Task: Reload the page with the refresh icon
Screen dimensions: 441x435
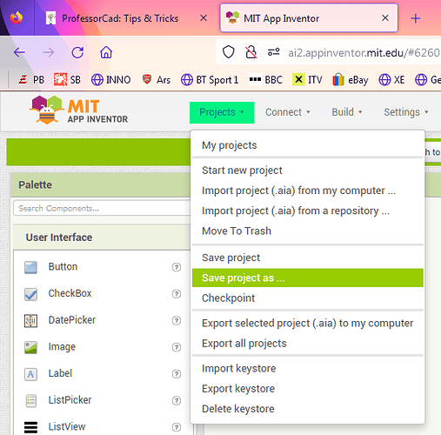Action: (77, 52)
